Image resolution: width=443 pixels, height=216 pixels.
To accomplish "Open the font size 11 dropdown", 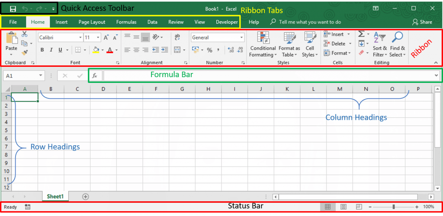I will (x=98, y=38).
